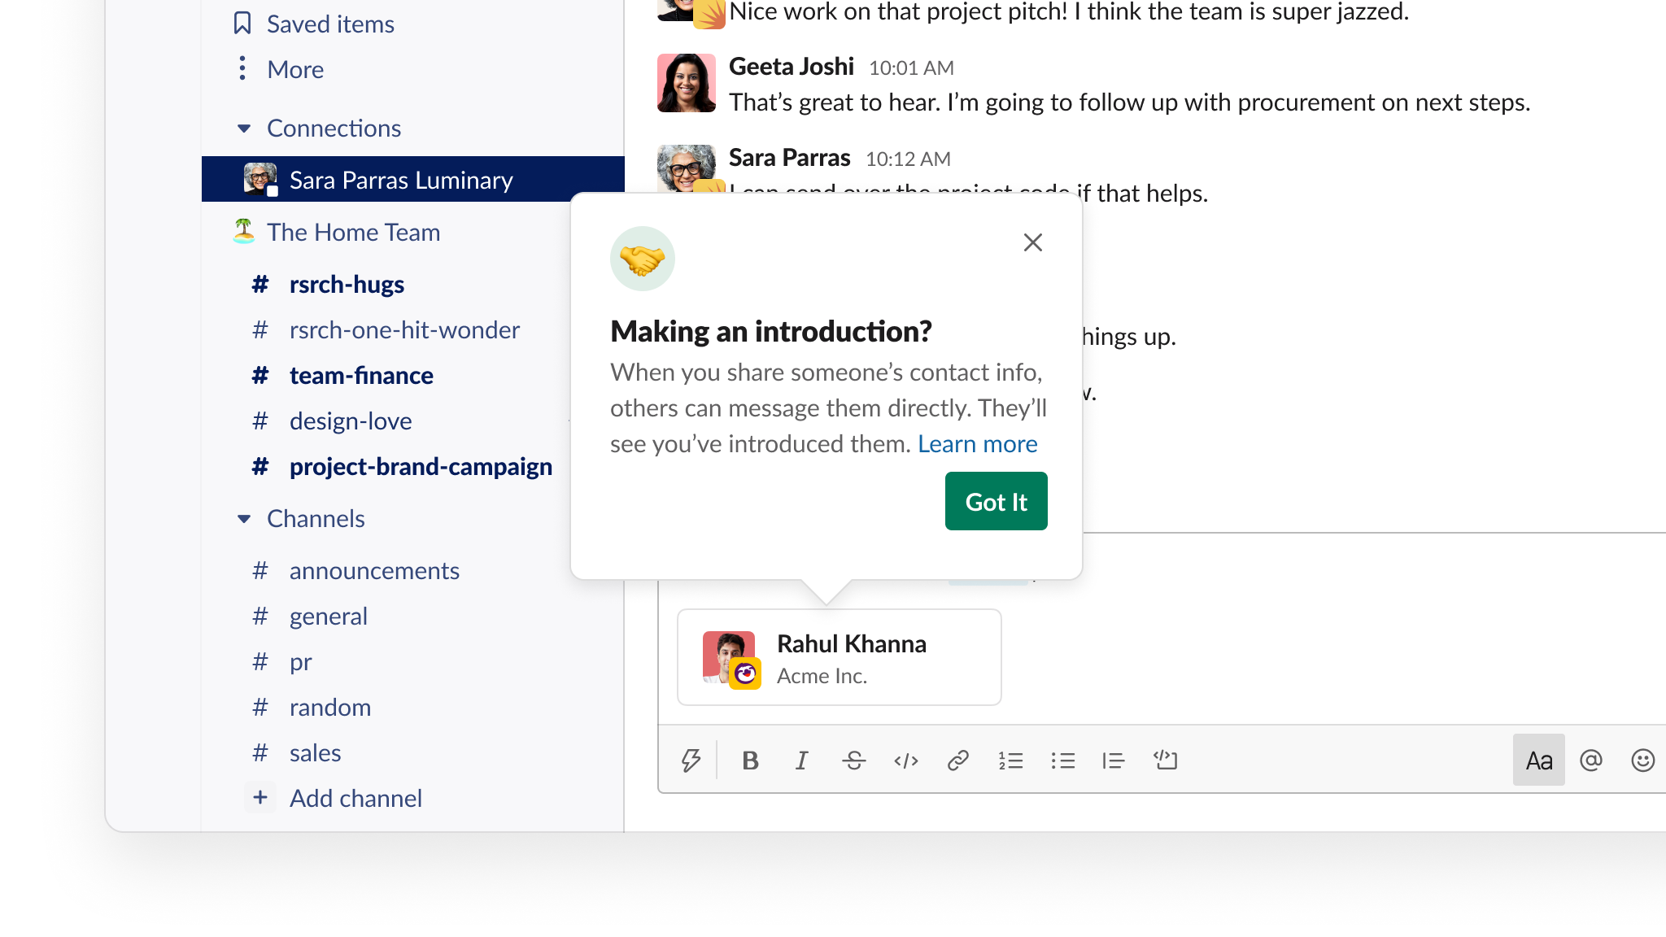Collapse the Connections section

pyautogui.click(x=244, y=129)
